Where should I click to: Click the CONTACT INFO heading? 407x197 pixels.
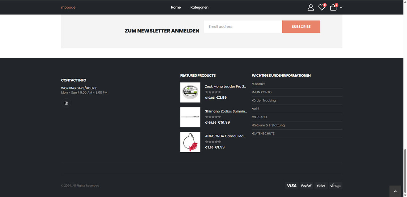point(74,80)
